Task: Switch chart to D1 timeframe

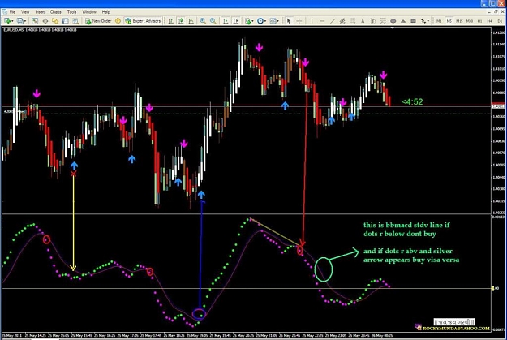Action: coord(500,21)
